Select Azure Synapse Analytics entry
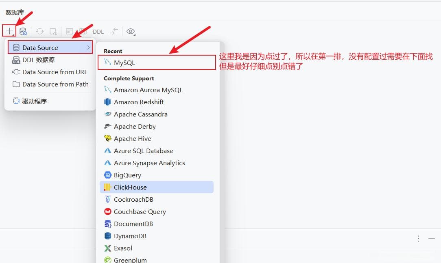Viewport: 441px width, 263px height. (157, 163)
